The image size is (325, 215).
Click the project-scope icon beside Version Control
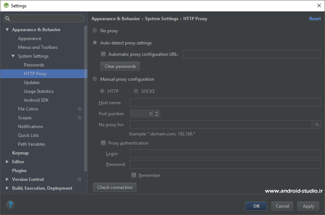tap(79, 179)
